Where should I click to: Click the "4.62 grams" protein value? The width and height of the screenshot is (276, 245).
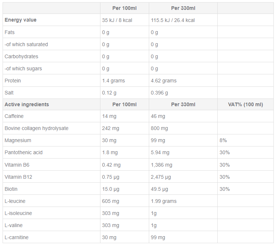pos(163,81)
